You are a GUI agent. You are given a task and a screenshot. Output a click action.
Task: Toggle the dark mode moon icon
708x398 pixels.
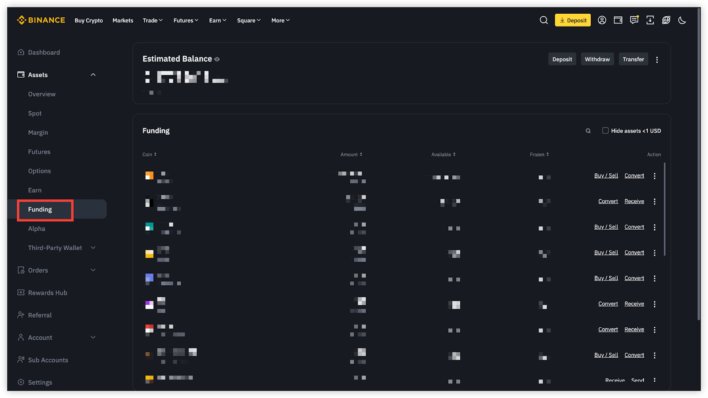tap(682, 20)
